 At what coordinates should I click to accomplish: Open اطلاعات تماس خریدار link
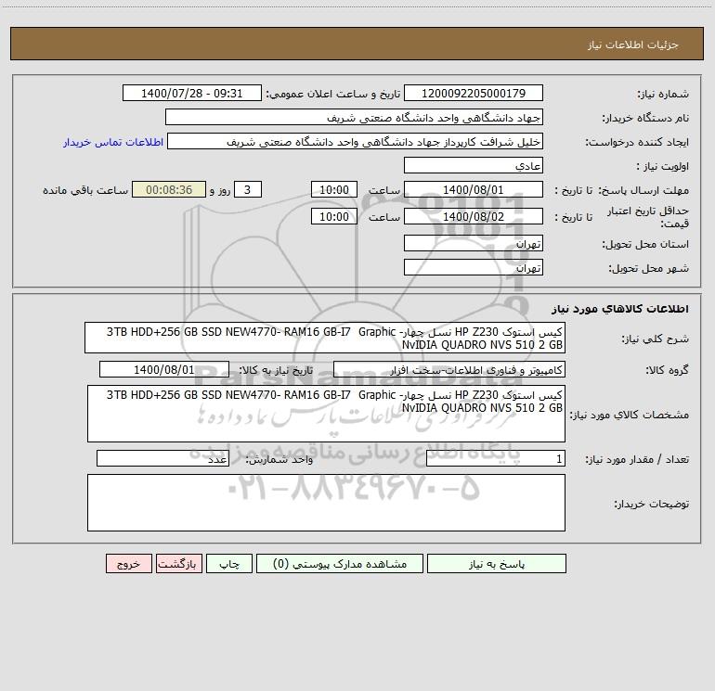tap(113, 142)
